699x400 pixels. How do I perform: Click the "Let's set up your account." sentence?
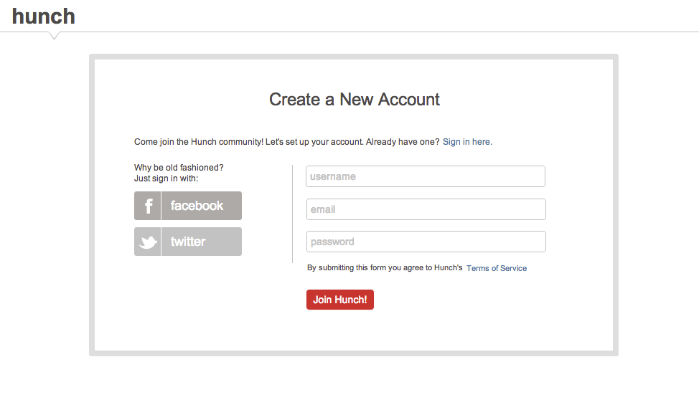(x=314, y=142)
